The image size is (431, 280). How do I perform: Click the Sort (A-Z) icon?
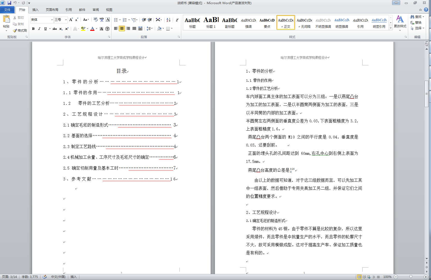click(168, 20)
